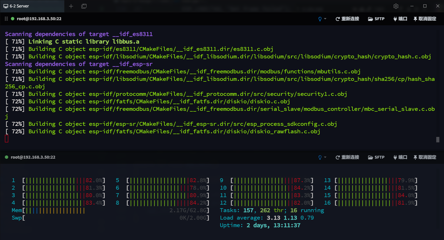Viewport: 444px width, 240px height.
Task: Click 重新连接 reconnect in lower pane
Action: [347, 157]
